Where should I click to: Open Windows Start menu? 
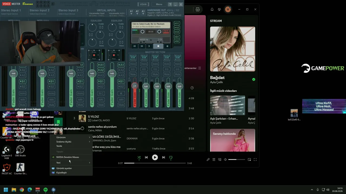[x=6, y=190]
